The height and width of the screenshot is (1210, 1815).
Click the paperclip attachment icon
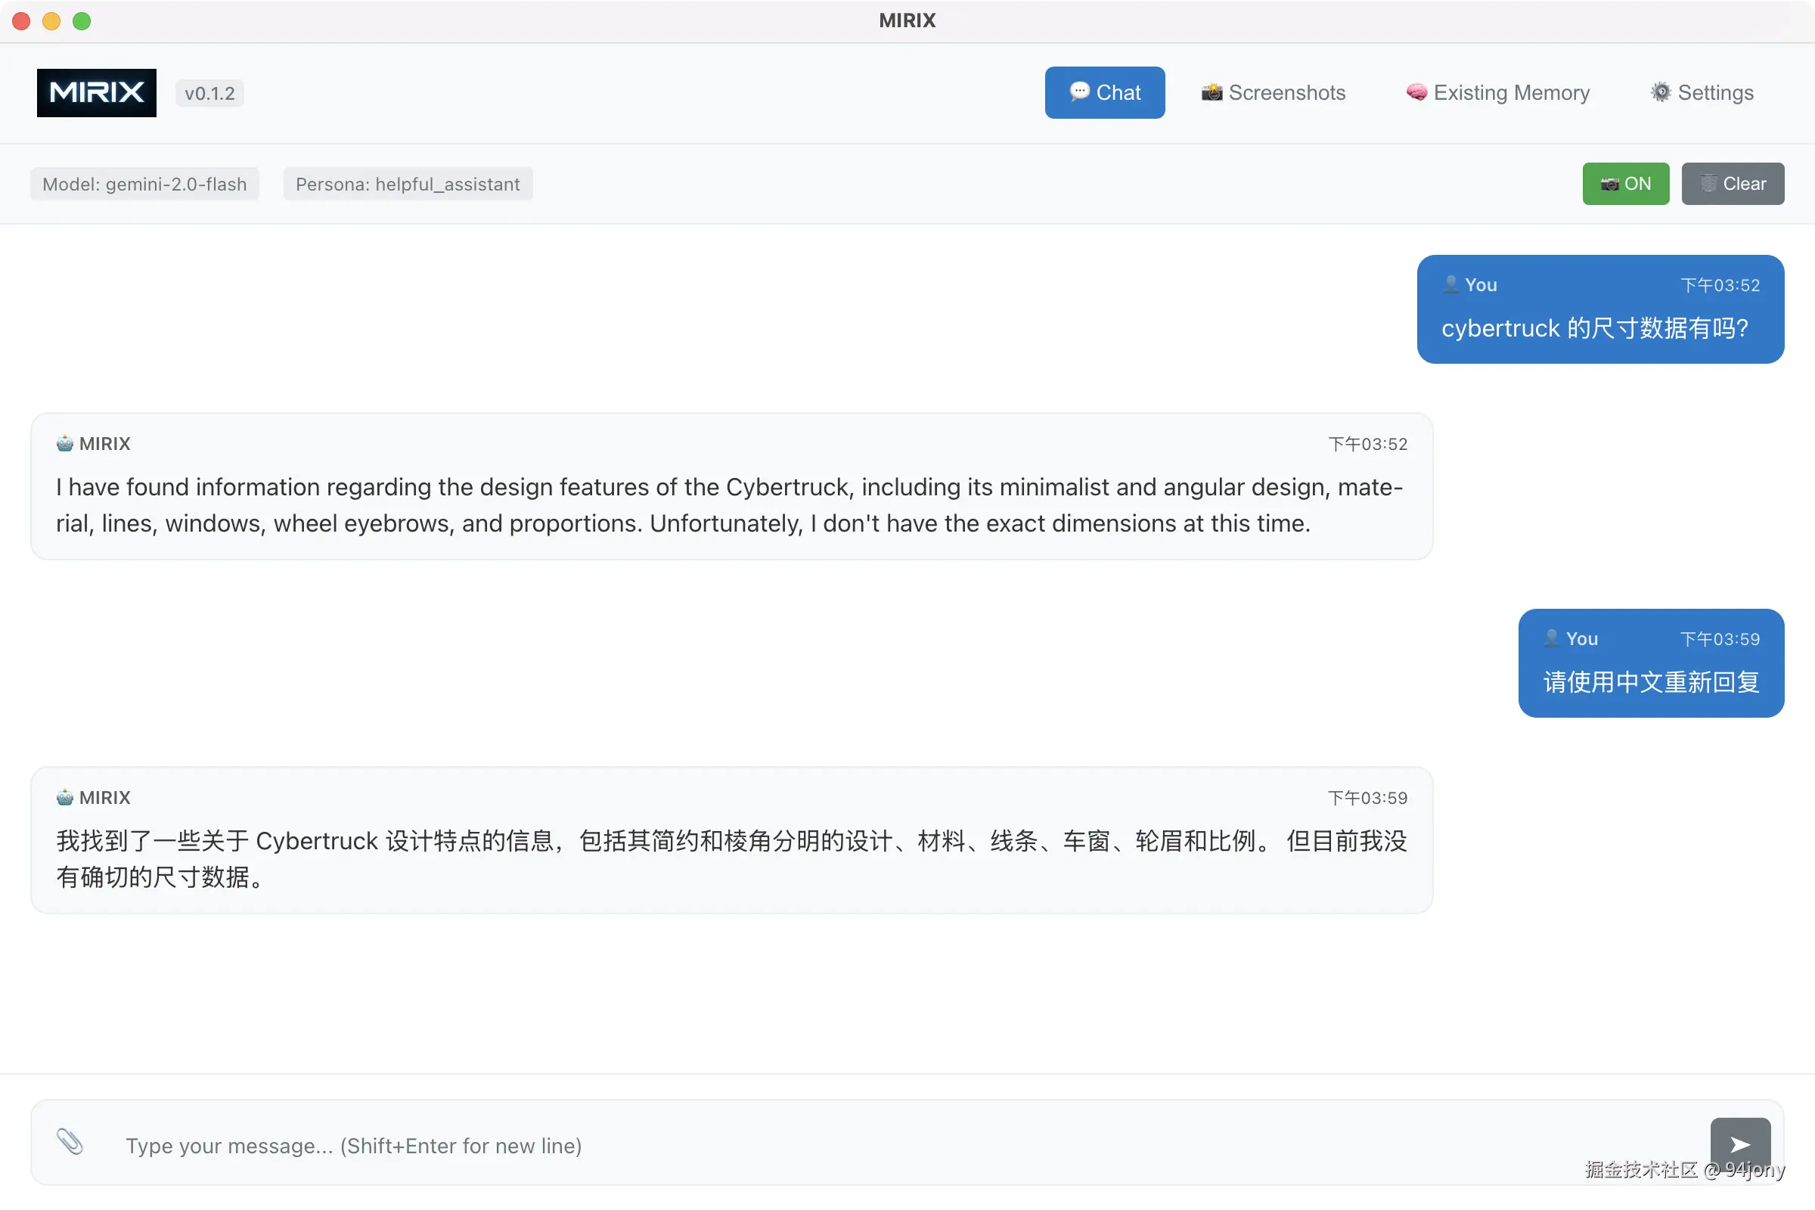pos(70,1141)
